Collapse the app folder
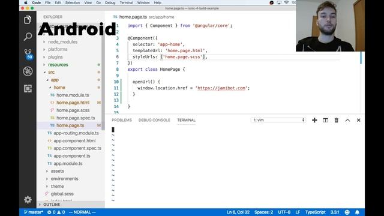384x216 pixels. [55, 80]
